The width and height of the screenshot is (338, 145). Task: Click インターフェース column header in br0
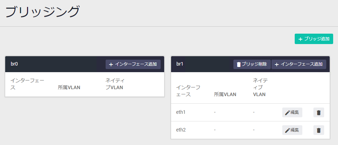27,84
